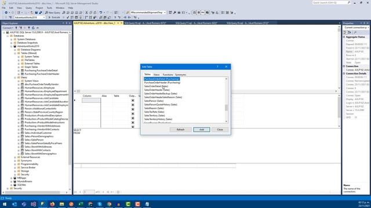Toggle the Output checkbox in third criteria row
This screenshot has width=371, height=208.
[133, 109]
